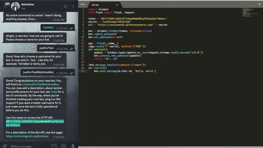Open the bot commands slash icon
Viewport: 263px width, 148px height.
54,146
